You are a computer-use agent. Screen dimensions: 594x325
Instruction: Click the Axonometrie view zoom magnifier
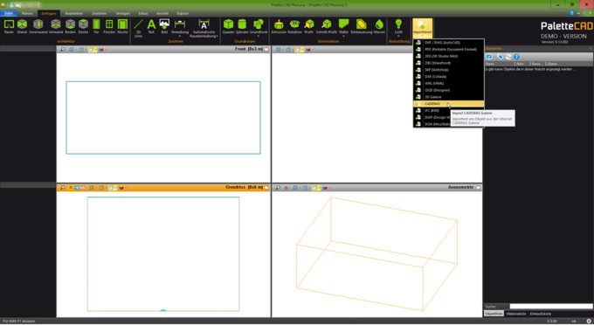(x=278, y=188)
